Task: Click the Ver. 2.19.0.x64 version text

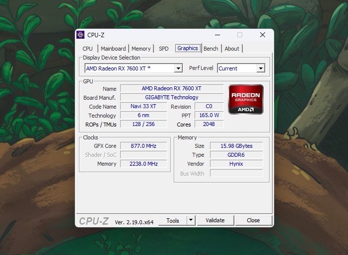Action: (x=134, y=222)
